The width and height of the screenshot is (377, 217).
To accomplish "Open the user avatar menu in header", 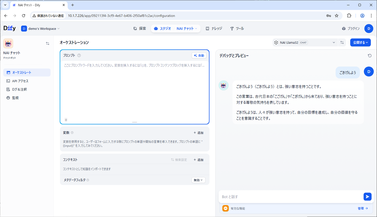I will coord(369,29).
